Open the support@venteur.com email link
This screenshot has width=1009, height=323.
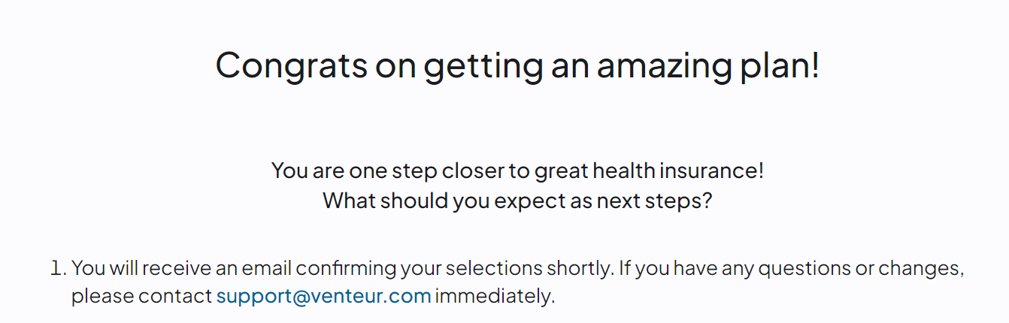[324, 296]
